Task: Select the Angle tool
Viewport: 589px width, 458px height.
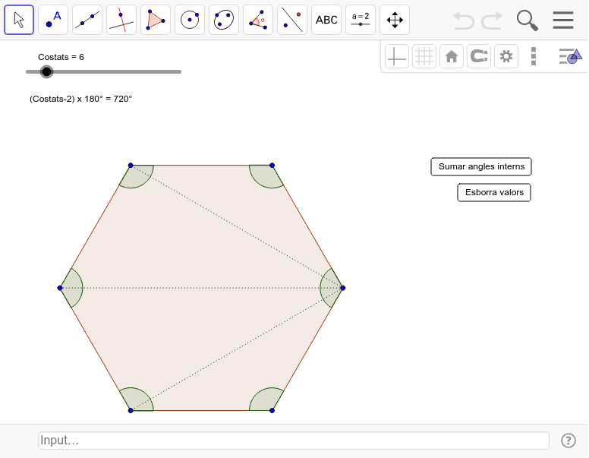Action: 258,20
